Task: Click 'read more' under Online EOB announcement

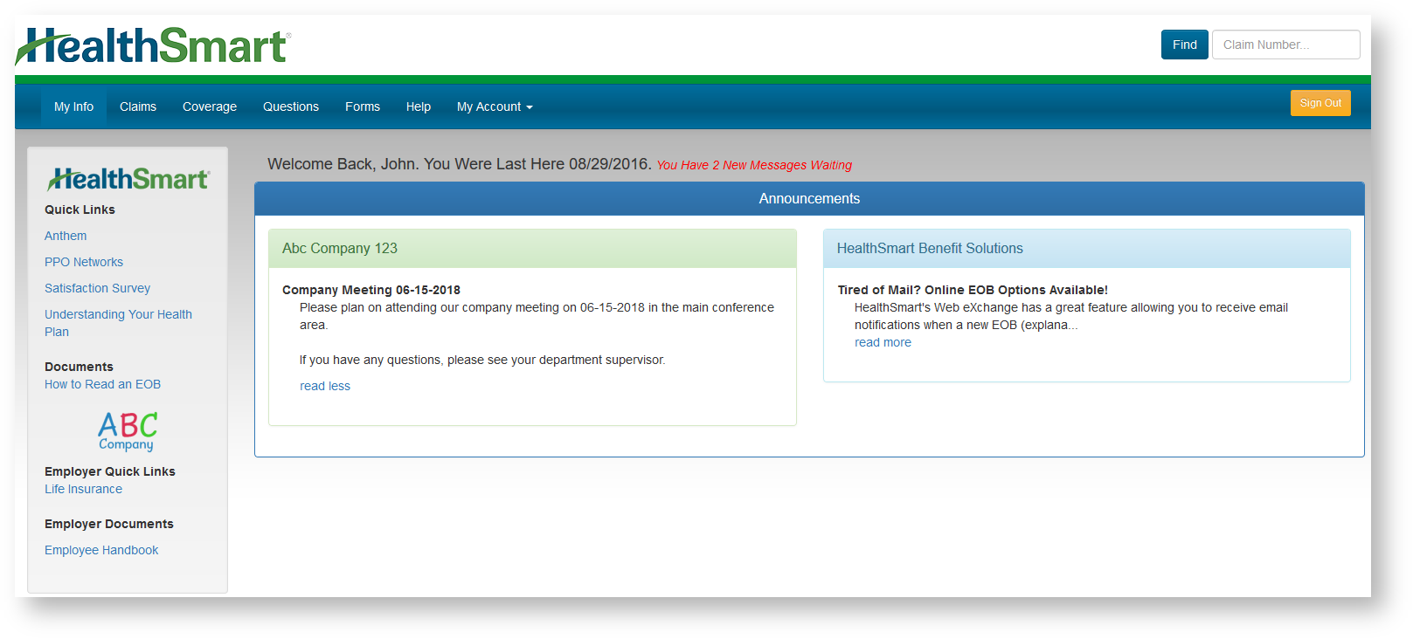Action: point(883,342)
